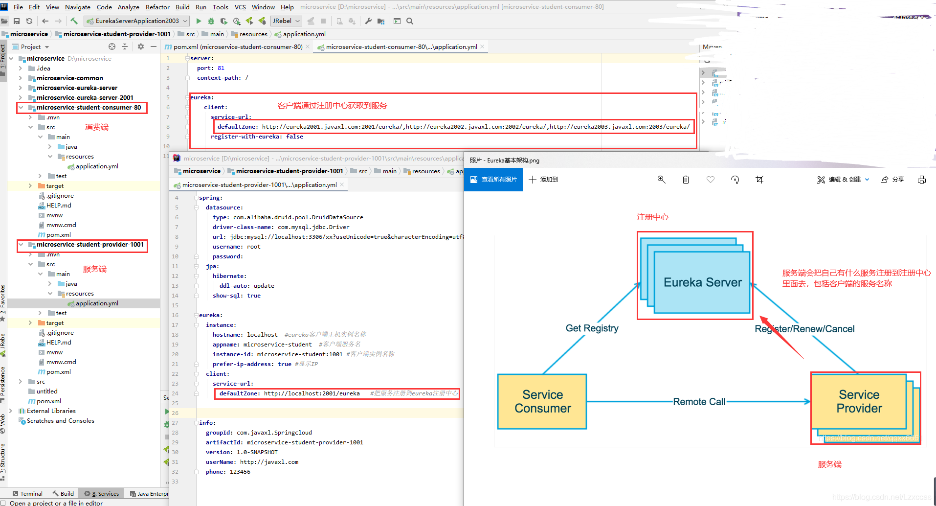936x506 pixels.
Task: Expand the microservice-eureka-server module
Action: pos(20,88)
